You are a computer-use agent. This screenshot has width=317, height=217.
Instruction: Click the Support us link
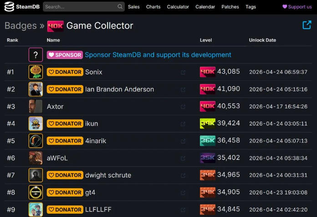(297, 7)
